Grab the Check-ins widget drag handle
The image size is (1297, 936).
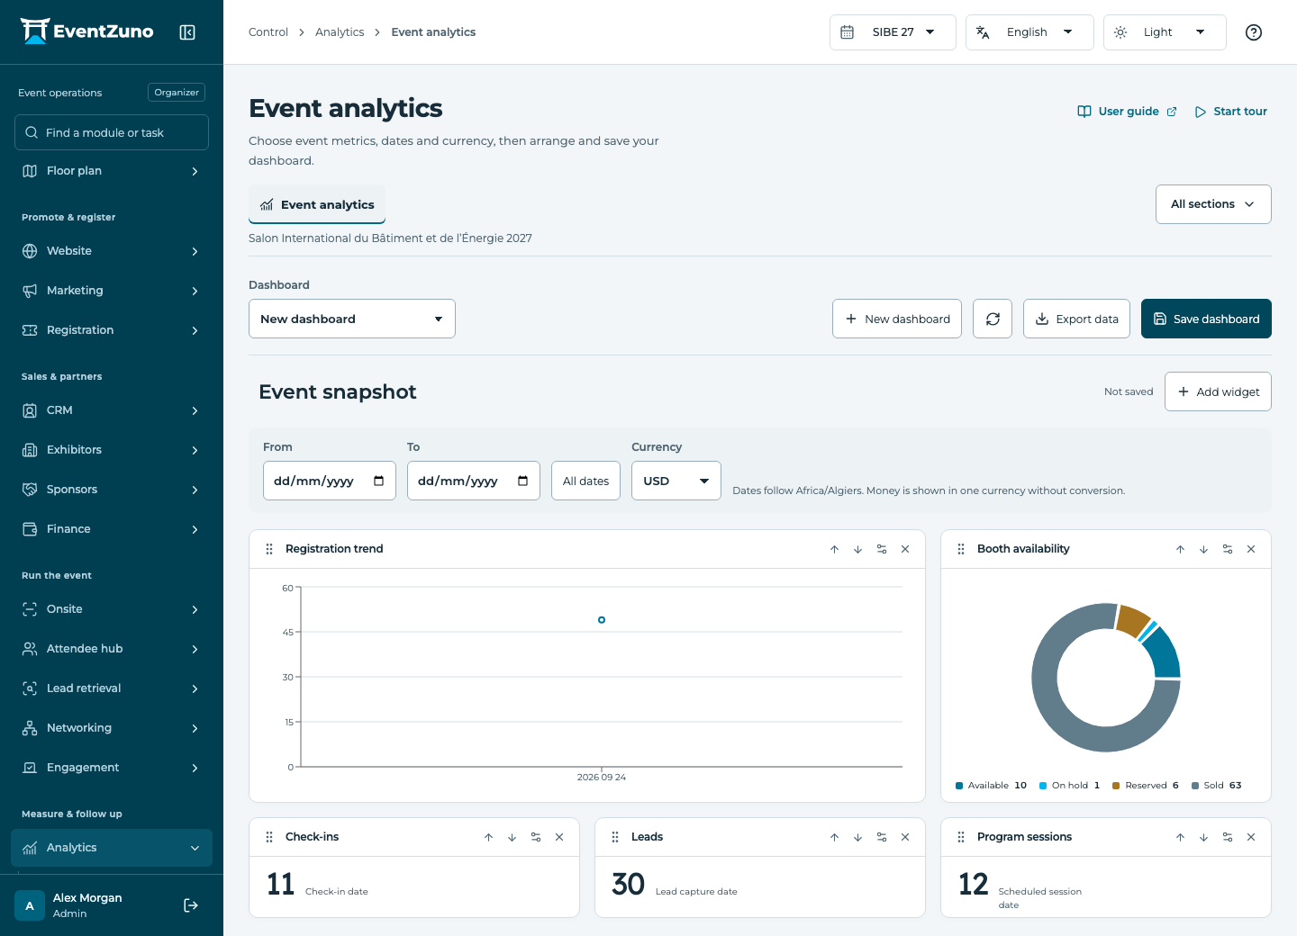pyautogui.click(x=269, y=837)
